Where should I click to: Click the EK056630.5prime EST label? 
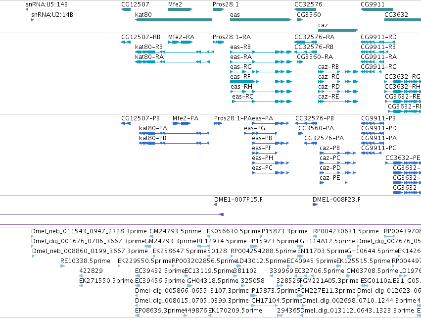point(234,231)
